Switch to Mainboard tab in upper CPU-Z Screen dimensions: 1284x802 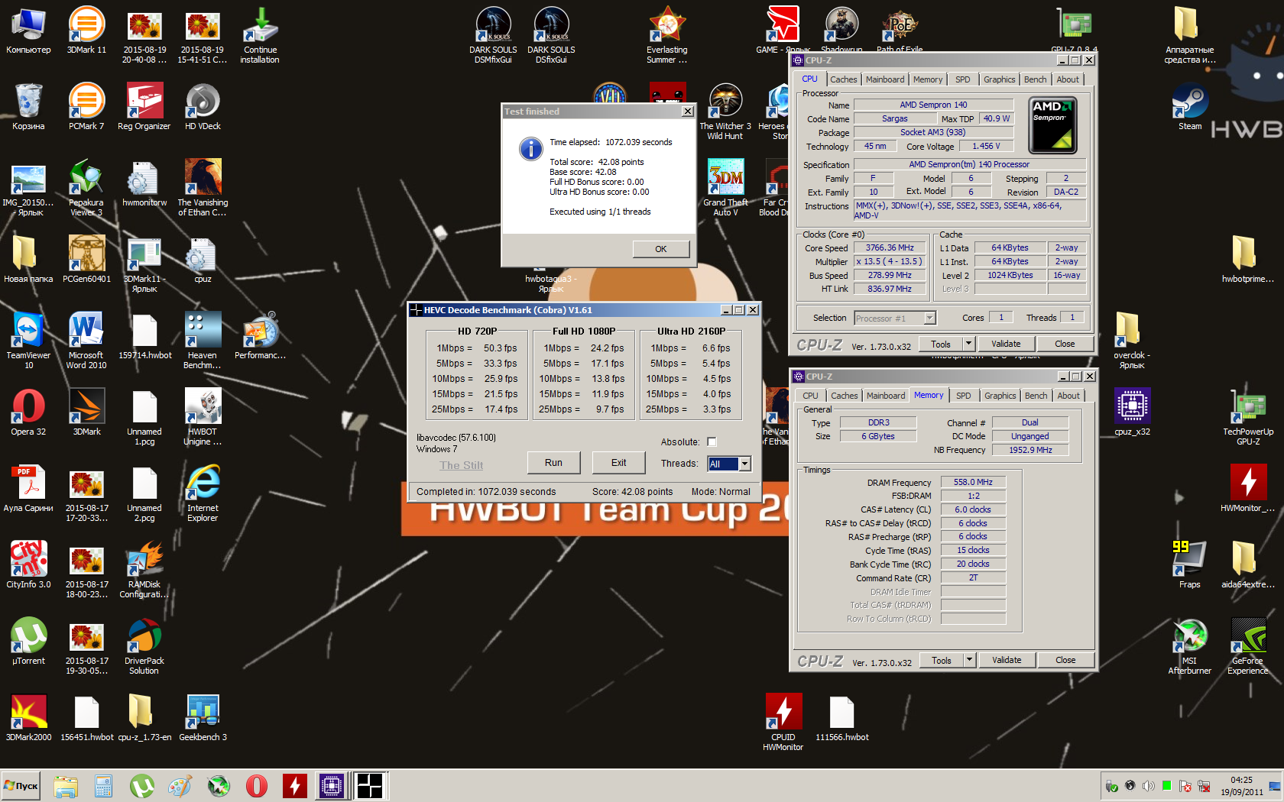[x=885, y=79]
